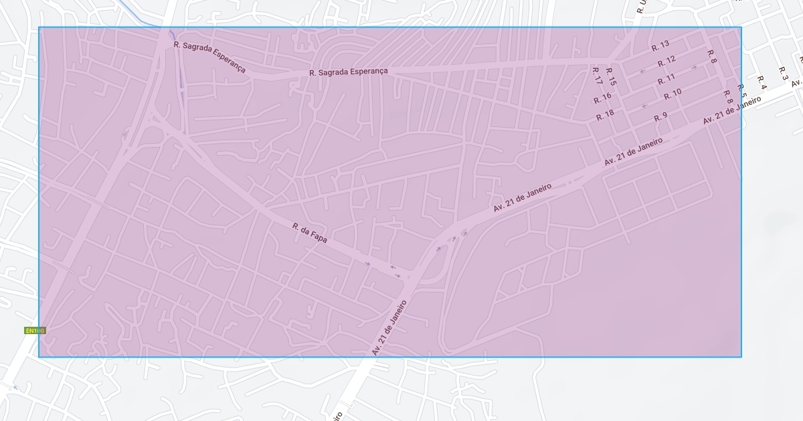
Task: Click the green EN100 road shield
Action: [x=35, y=331]
